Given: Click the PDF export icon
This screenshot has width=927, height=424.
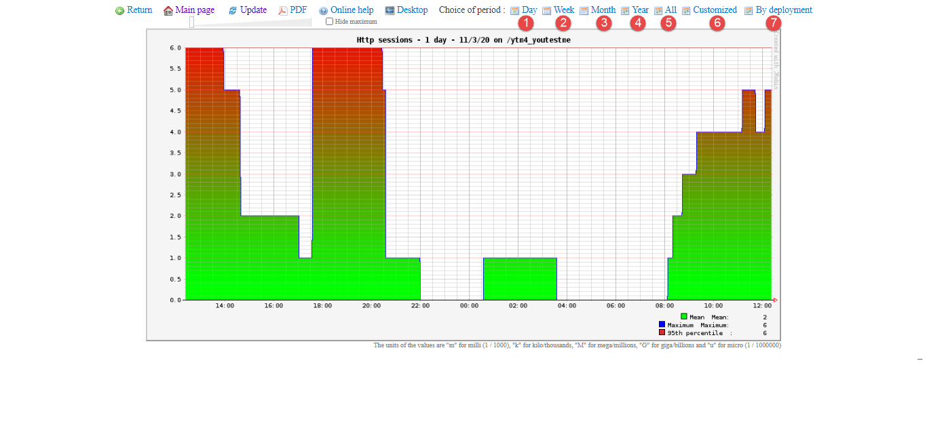Looking at the screenshot, I should (x=283, y=11).
